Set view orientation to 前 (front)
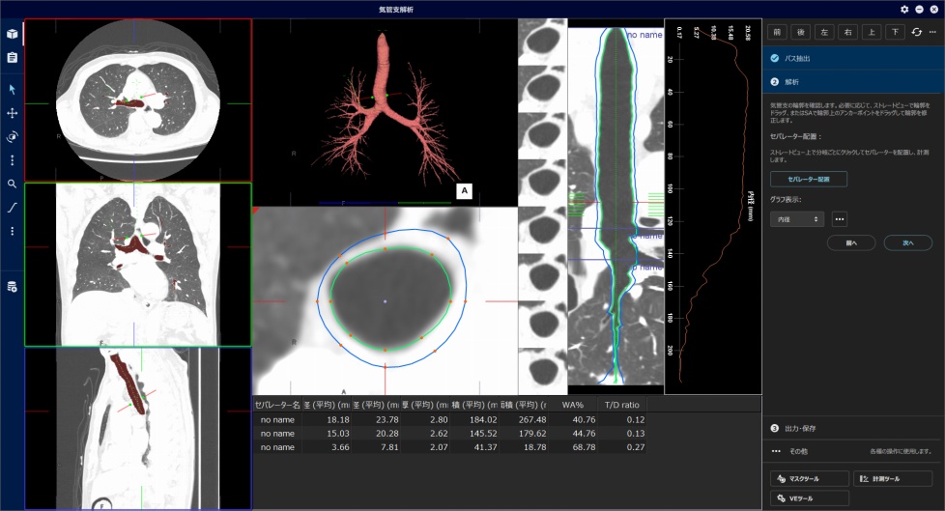This screenshot has height=511, width=945. [x=778, y=32]
